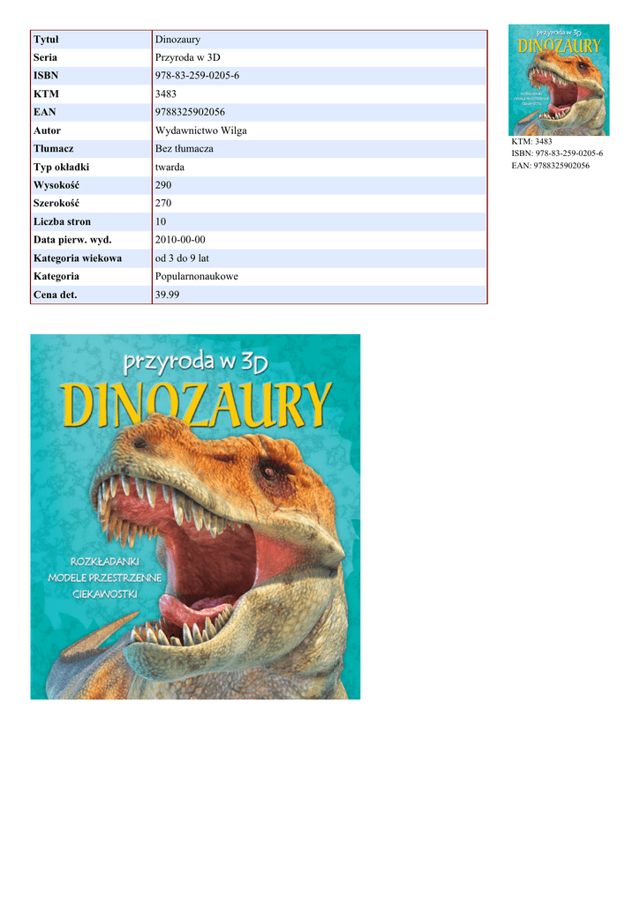The width and height of the screenshot is (640, 903).
Task: Click the small book cover thumbnail
Action: 558,79
